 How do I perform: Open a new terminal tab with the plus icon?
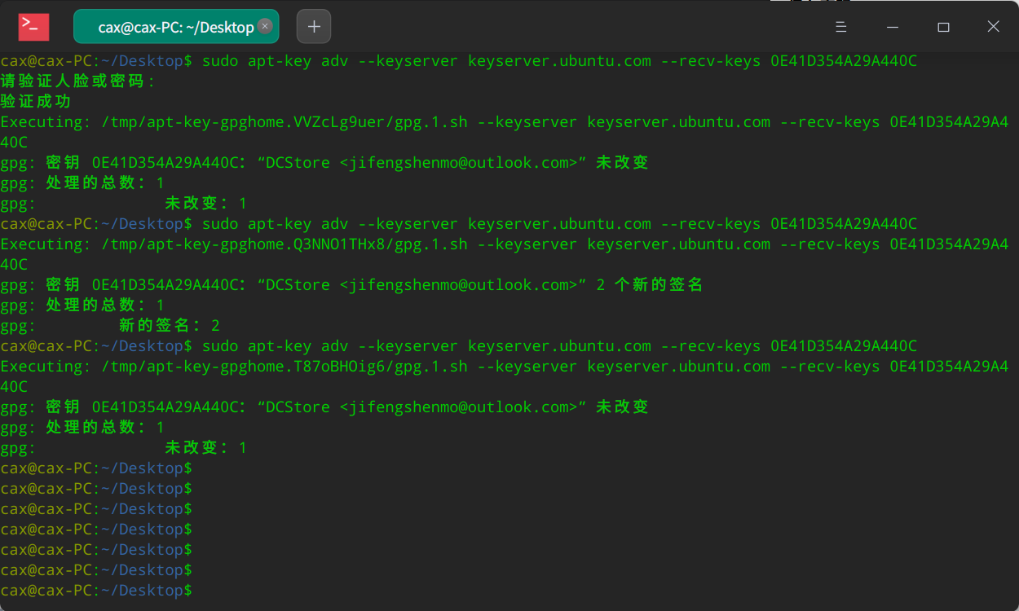(x=313, y=26)
